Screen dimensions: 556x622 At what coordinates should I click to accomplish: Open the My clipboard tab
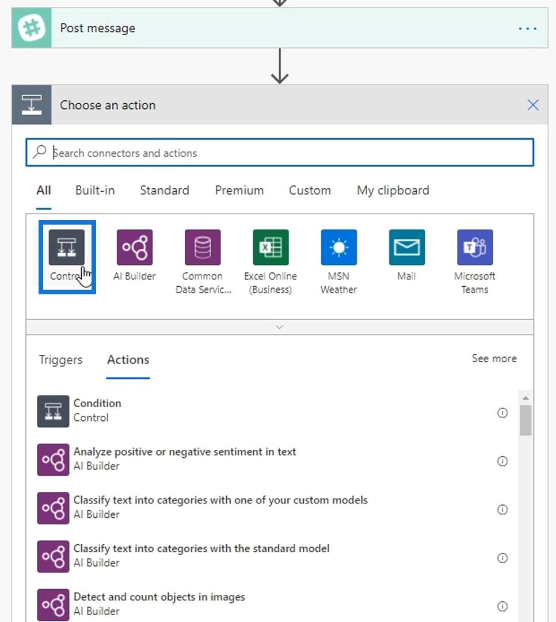pyautogui.click(x=393, y=191)
